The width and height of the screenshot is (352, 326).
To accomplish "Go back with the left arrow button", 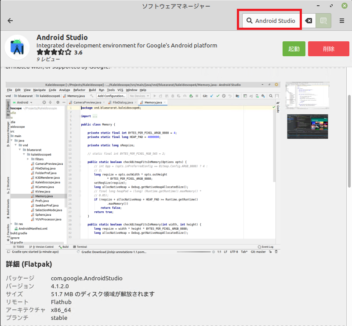I will click(10, 21).
